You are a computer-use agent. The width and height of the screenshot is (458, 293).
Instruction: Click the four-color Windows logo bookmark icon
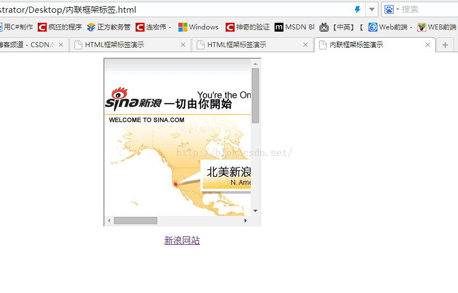pyautogui.click(x=183, y=27)
